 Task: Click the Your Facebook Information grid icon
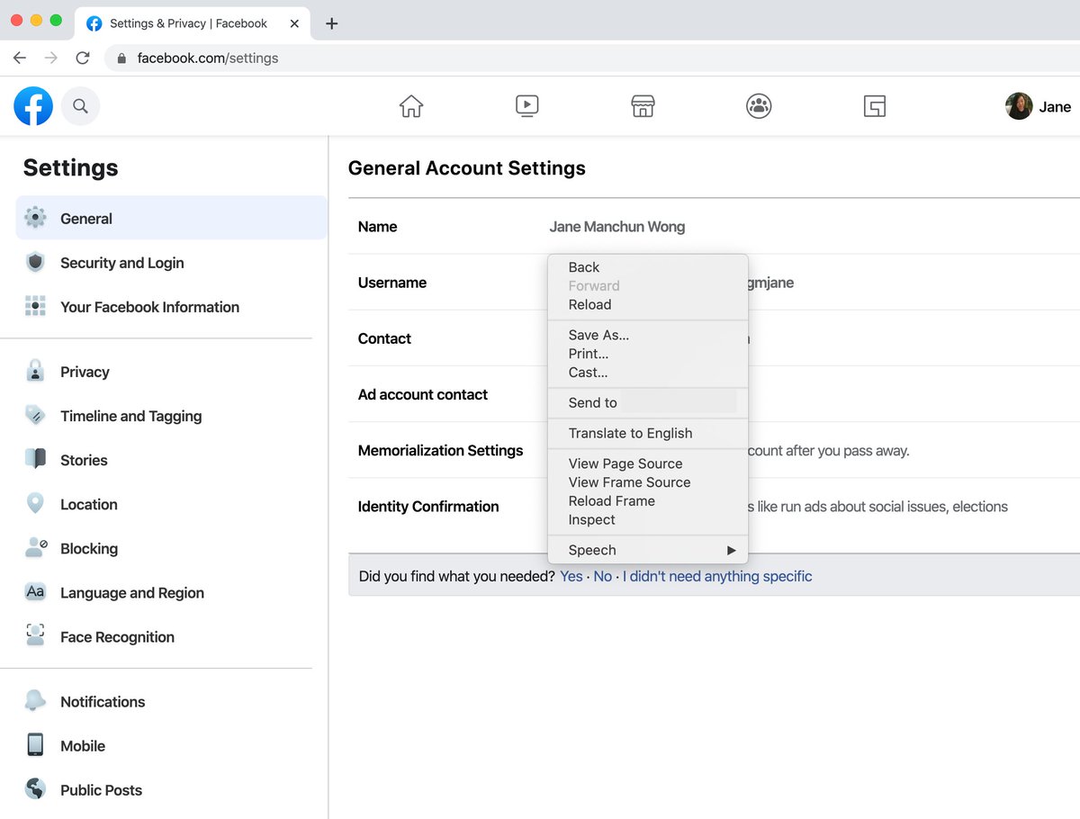tap(35, 306)
